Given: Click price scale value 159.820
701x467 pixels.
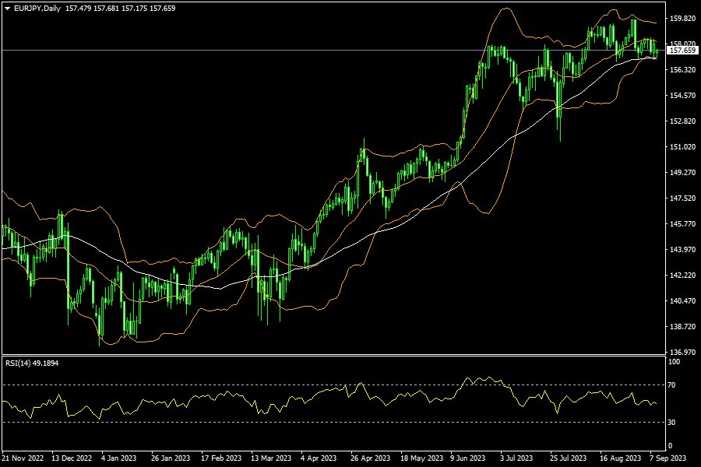Looking at the screenshot, I should click(x=682, y=19).
